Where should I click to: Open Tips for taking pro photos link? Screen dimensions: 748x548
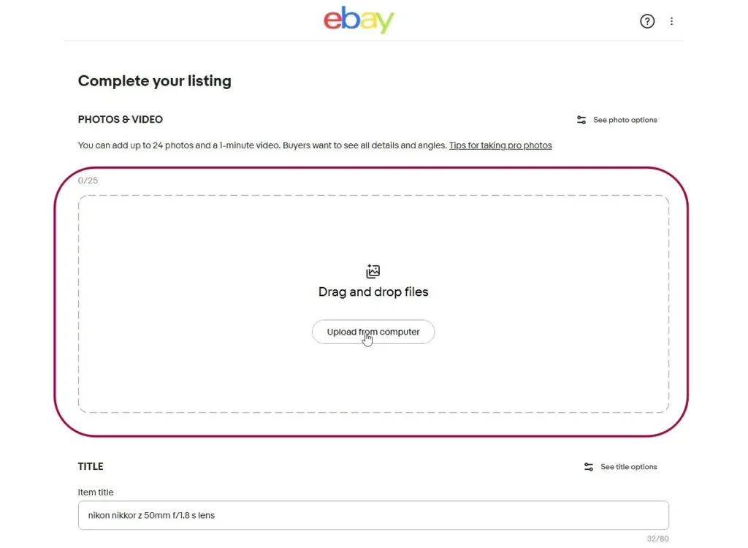click(500, 145)
